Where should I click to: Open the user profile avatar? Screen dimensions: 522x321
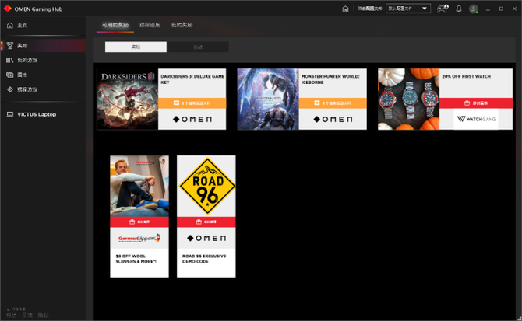point(474,9)
